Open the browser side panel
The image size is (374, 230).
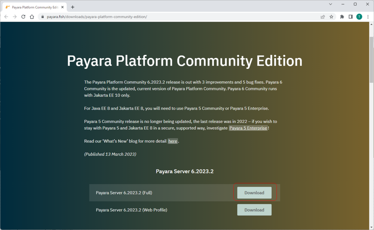(351, 17)
